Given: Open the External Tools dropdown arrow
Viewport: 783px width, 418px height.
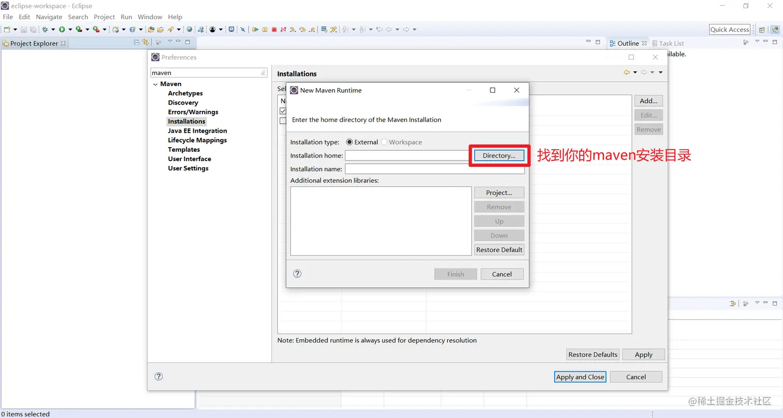Looking at the screenshot, I should tap(105, 30).
